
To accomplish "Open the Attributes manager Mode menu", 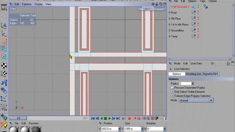I will click(x=177, y=63).
